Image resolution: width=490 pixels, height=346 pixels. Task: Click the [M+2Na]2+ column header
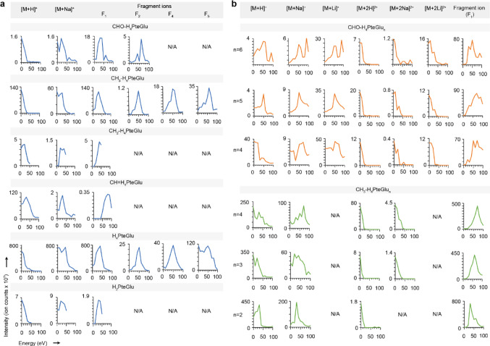point(401,9)
